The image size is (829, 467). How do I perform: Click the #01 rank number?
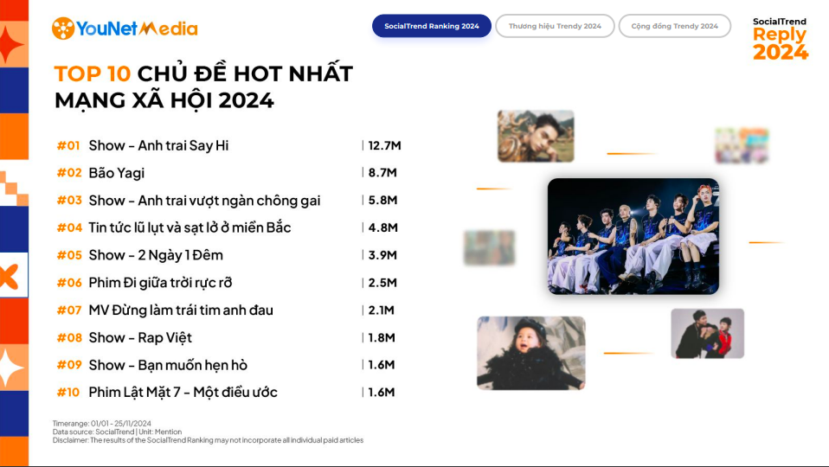pos(68,145)
